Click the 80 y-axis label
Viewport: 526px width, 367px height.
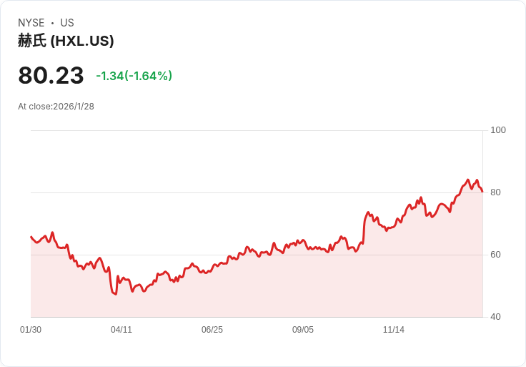click(495, 192)
